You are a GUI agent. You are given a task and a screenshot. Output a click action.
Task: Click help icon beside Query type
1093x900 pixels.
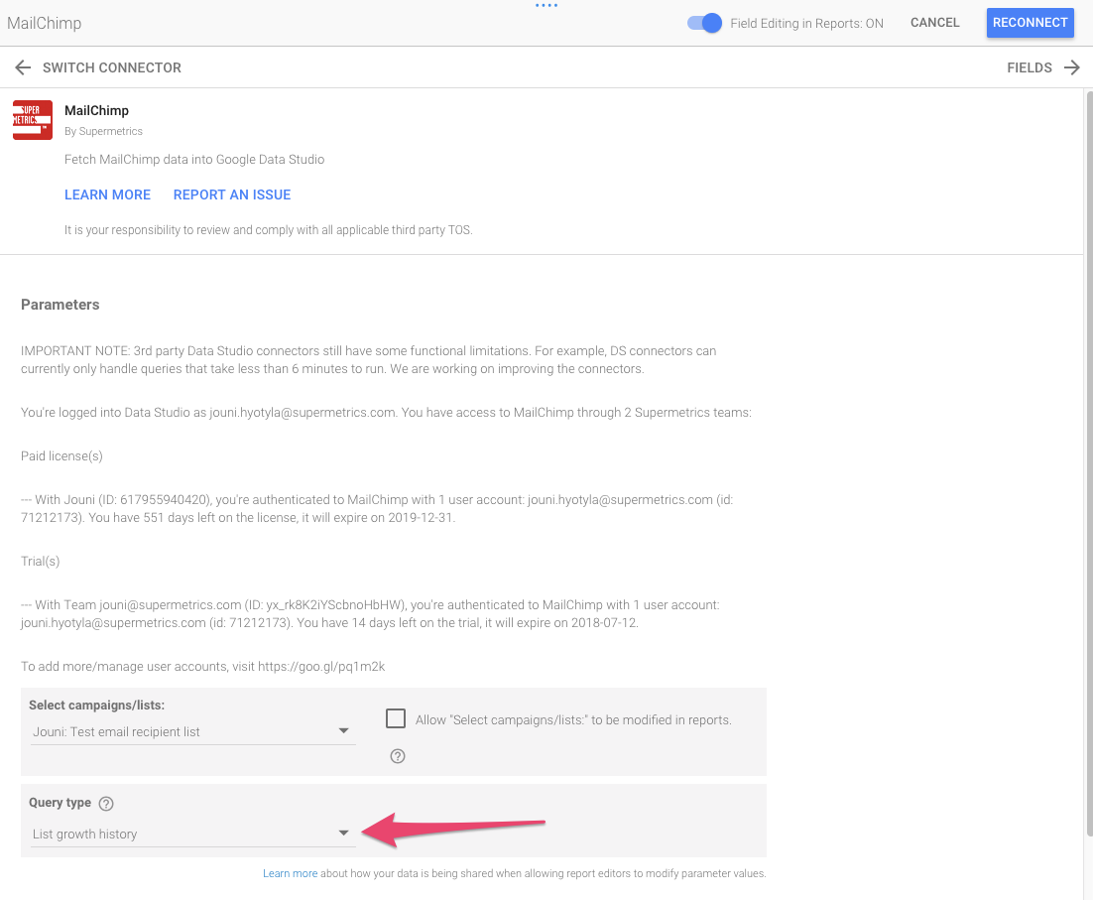(106, 803)
